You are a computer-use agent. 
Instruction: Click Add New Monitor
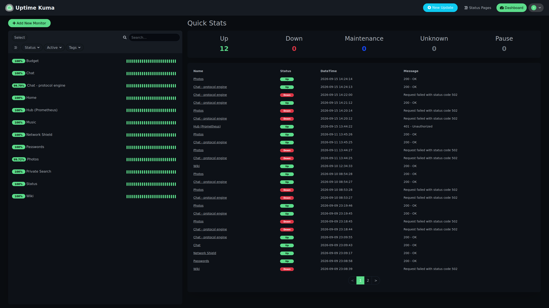tap(29, 23)
